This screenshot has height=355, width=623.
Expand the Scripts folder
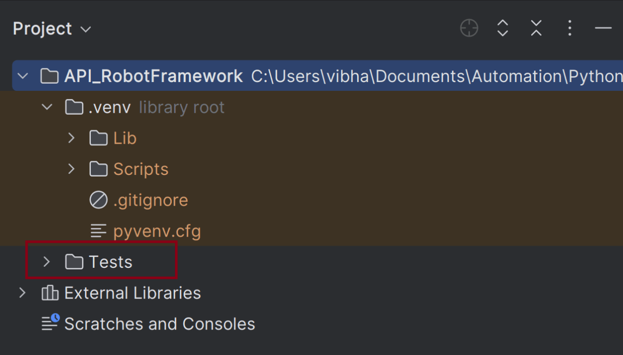point(71,169)
